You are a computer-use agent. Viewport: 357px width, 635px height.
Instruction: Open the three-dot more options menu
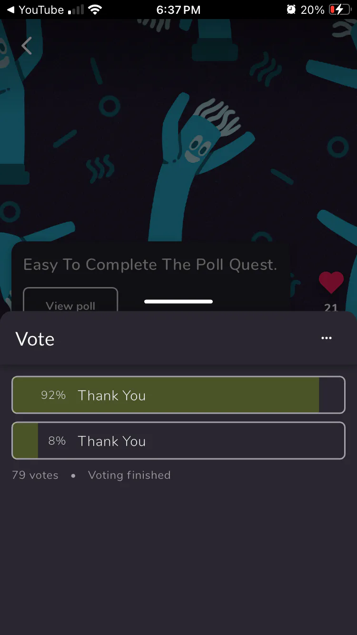click(x=326, y=338)
